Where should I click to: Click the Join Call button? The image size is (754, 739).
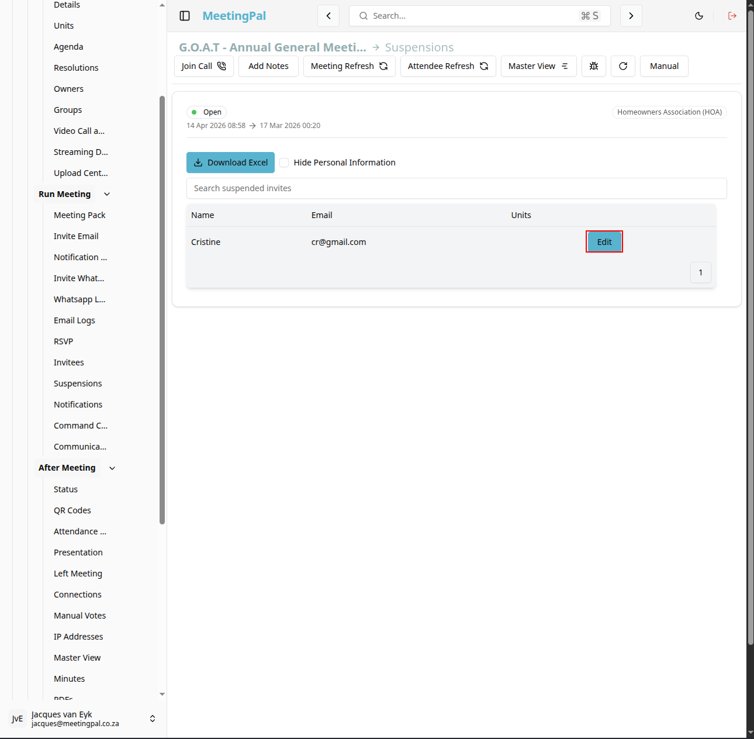pyautogui.click(x=204, y=66)
